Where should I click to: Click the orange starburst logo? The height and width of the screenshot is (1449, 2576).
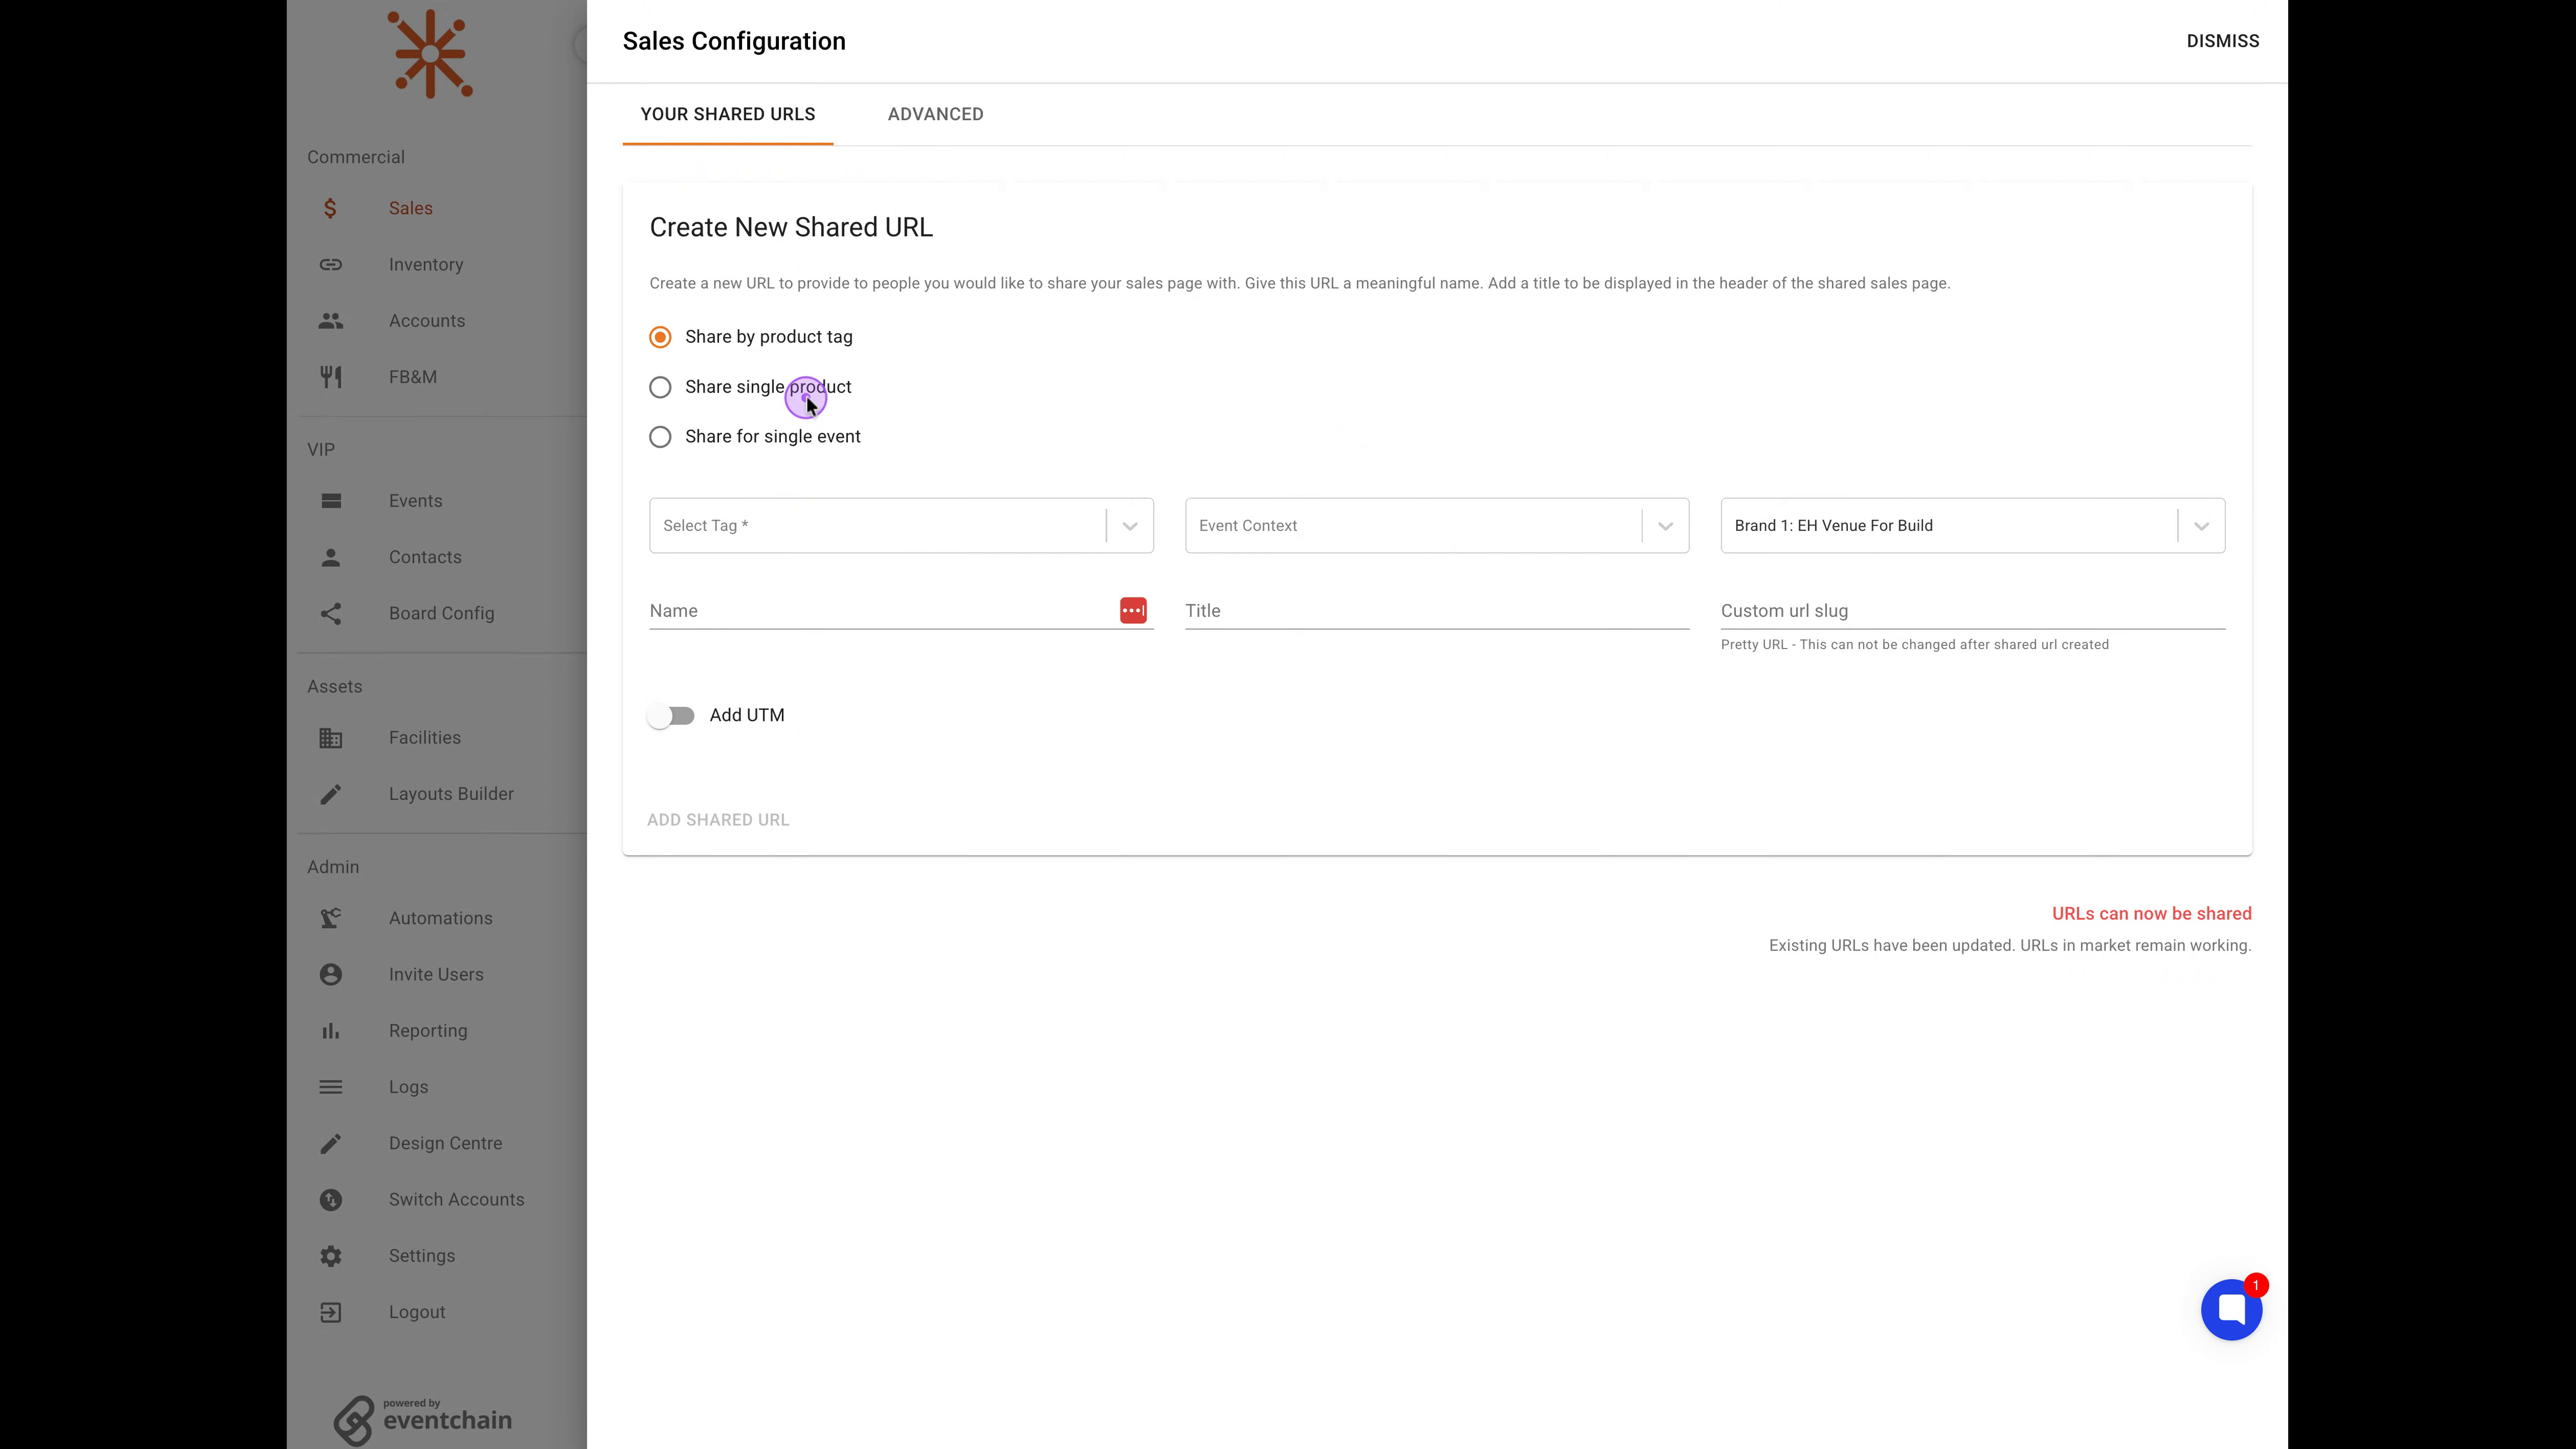(x=431, y=54)
